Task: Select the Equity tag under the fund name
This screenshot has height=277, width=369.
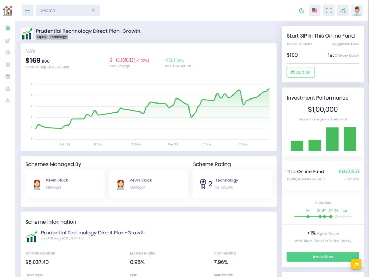Action: pyautogui.click(x=41, y=37)
